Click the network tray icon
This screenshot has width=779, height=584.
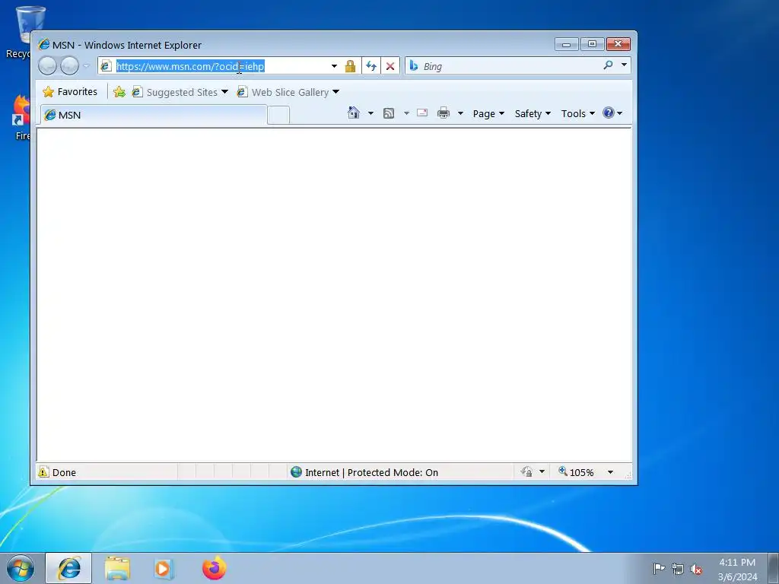point(678,569)
